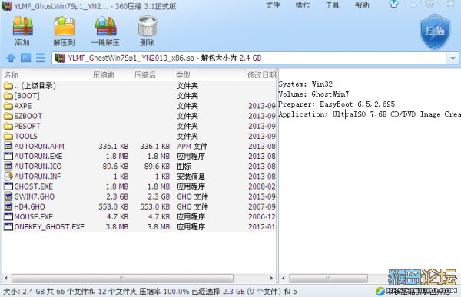
Task: Click the comment pane horizontal scrollbar thumb
Action: coord(328,278)
